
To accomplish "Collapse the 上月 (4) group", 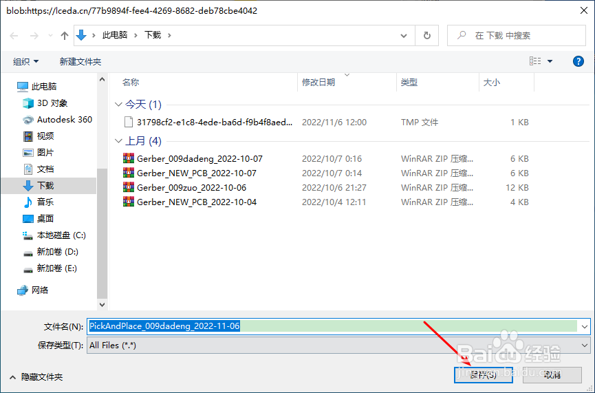I will 118,141.
